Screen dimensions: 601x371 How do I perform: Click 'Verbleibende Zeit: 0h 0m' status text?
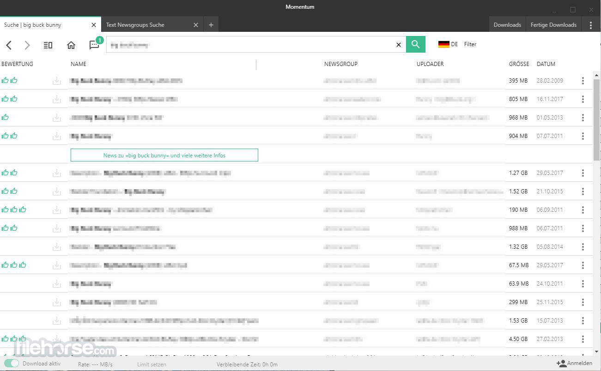(247, 364)
